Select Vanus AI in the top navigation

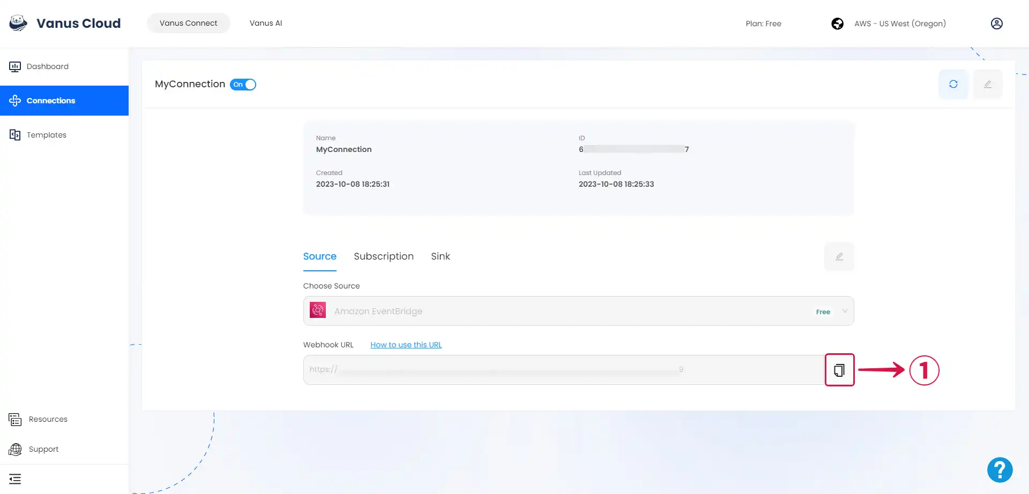tap(266, 23)
